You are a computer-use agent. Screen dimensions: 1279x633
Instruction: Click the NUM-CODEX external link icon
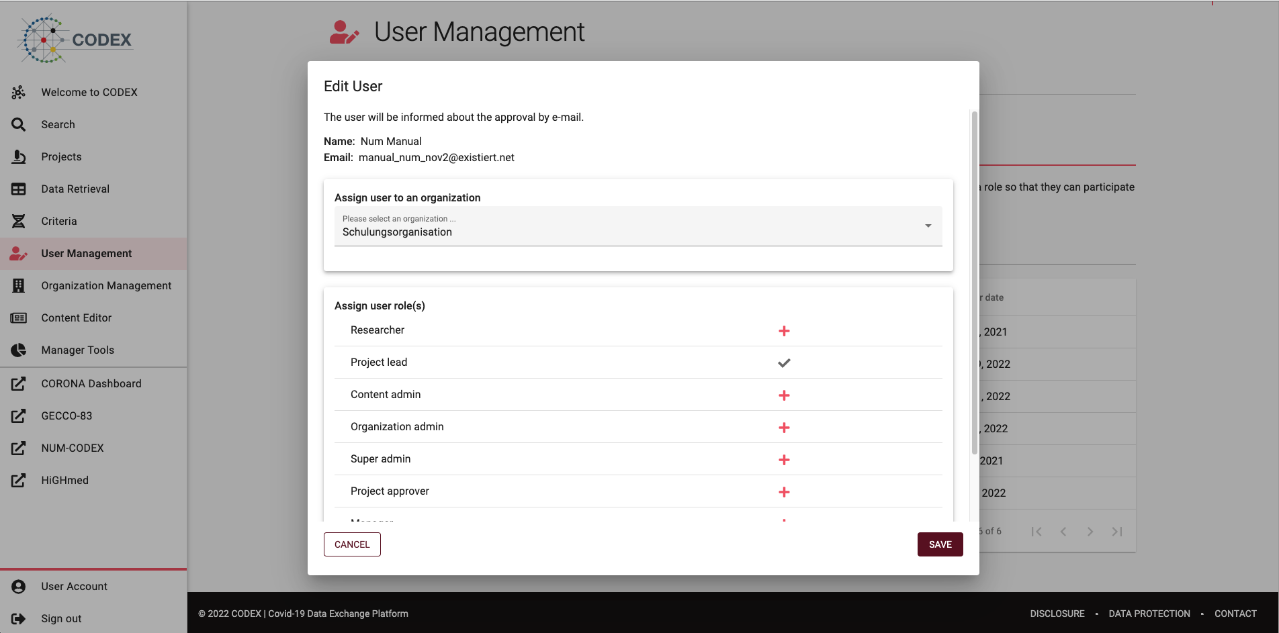tap(19, 448)
